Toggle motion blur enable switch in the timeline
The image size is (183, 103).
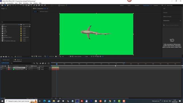point(45,63)
